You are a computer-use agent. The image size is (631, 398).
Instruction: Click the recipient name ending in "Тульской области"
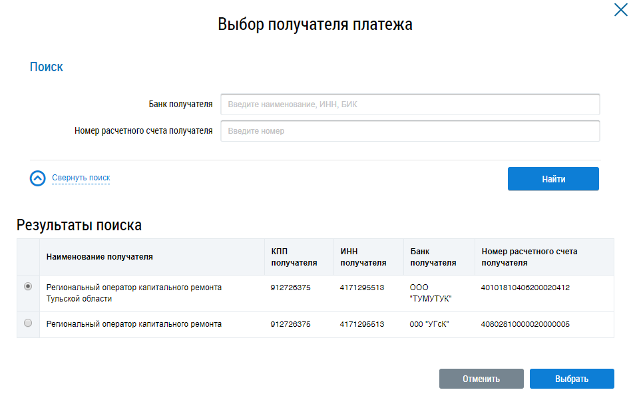134,293
